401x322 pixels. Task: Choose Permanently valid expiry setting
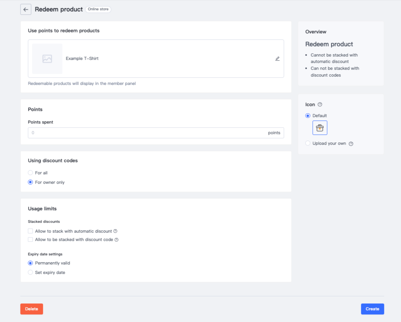click(30, 263)
